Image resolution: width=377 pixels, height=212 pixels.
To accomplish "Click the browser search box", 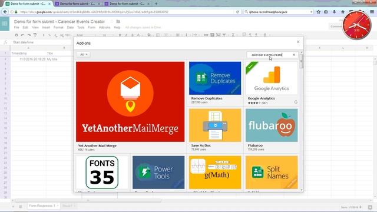I will (x=279, y=12).
